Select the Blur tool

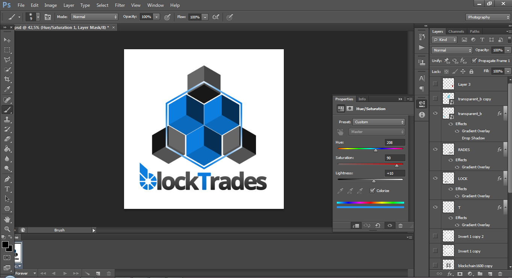point(7,159)
